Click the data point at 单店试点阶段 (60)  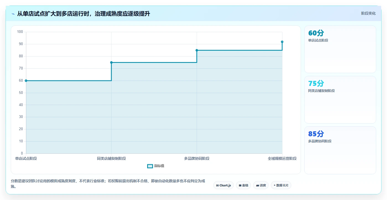[x=26, y=81]
